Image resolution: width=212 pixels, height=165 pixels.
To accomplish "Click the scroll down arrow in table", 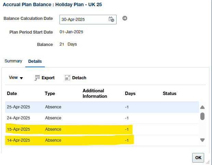I will click(202, 140).
